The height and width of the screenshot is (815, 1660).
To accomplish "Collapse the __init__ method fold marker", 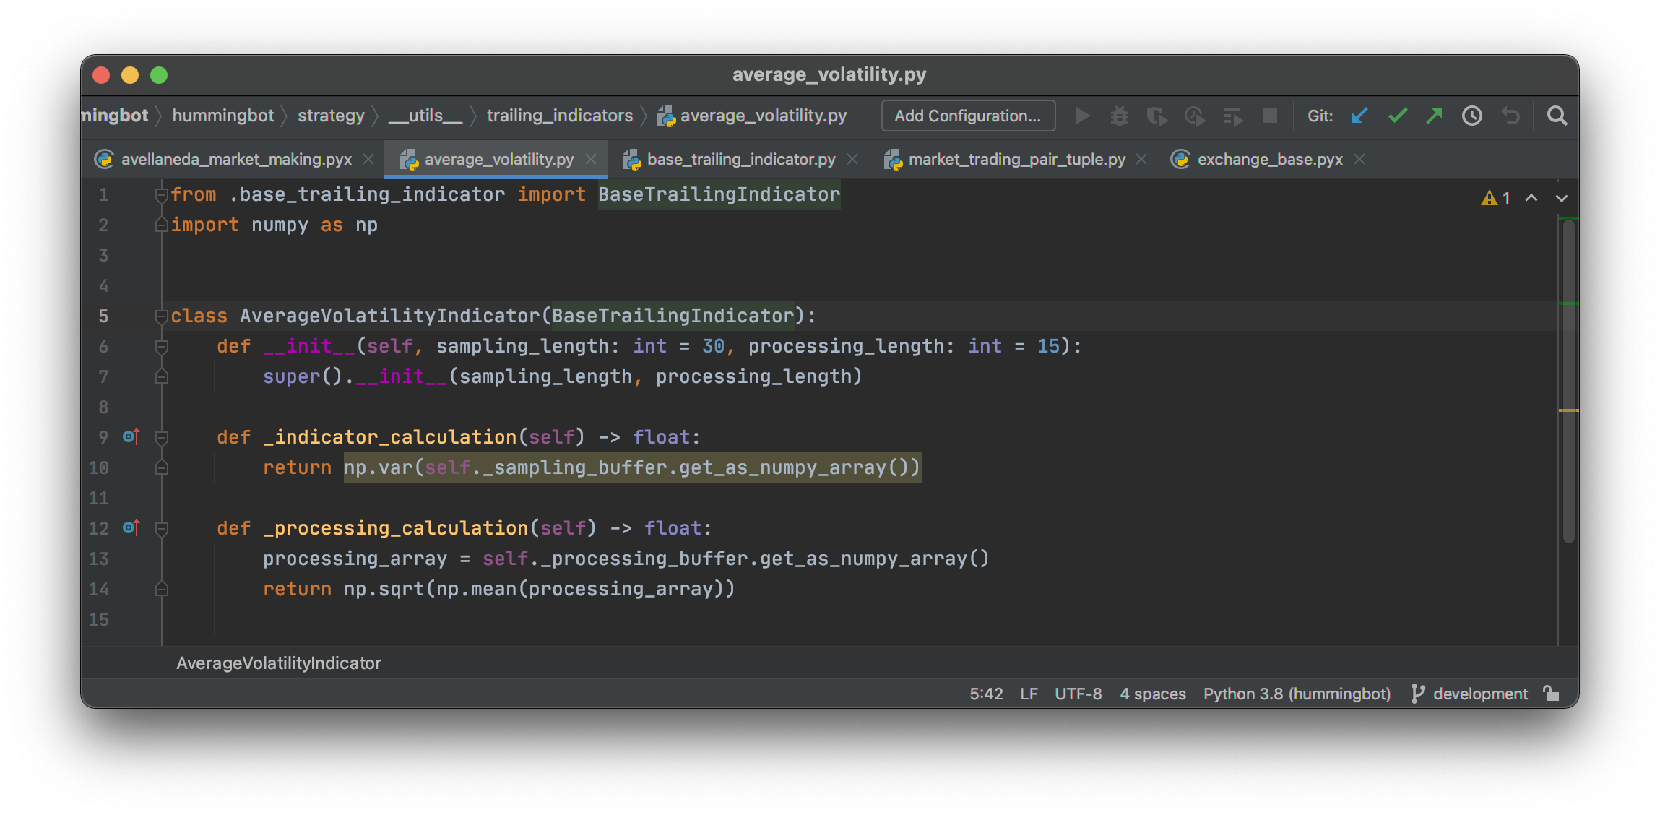I will point(162,347).
